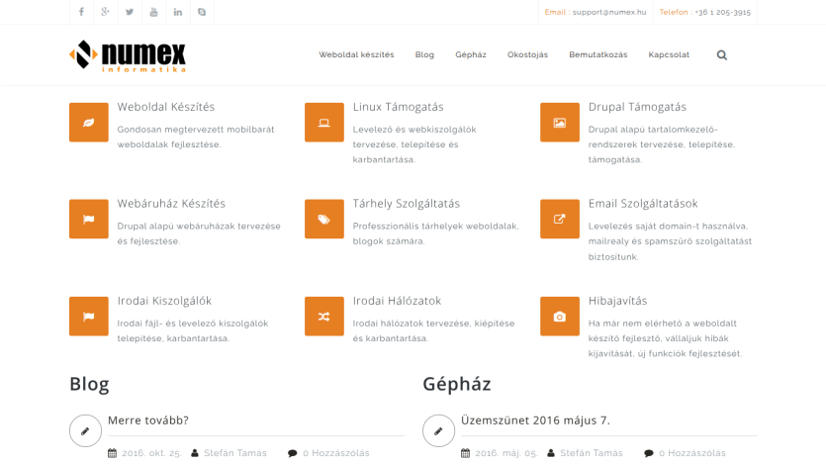The height and width of the screenshot is (464, 826).
Task: Open the YouTube social icon
Action: click(153, 12)
